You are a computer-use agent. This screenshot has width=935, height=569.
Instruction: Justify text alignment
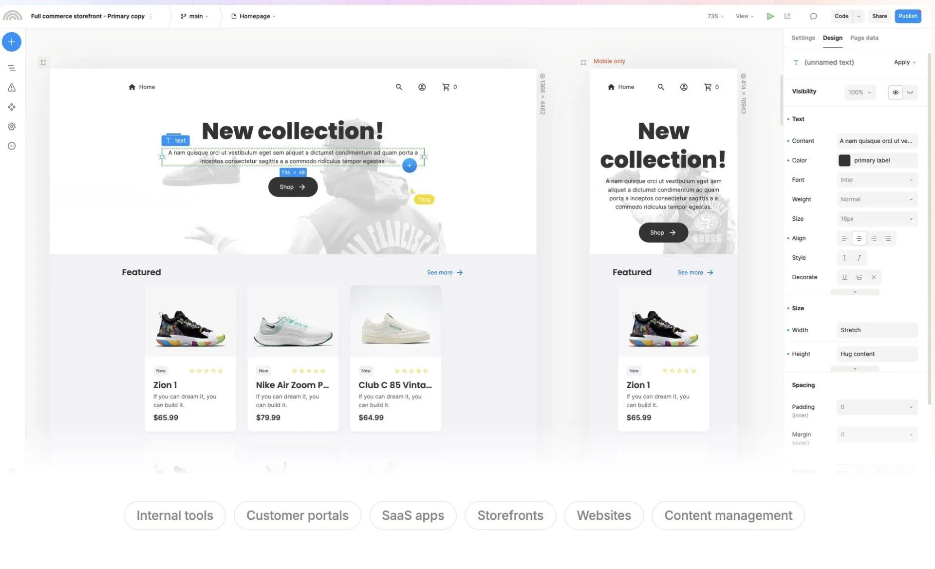pyautogui.click(x=888, y=238)
